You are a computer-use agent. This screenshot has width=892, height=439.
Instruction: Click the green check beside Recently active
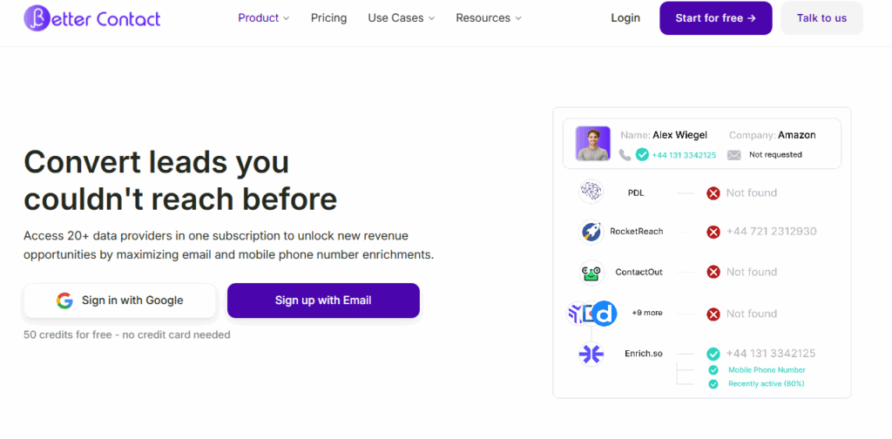(713, 384)
